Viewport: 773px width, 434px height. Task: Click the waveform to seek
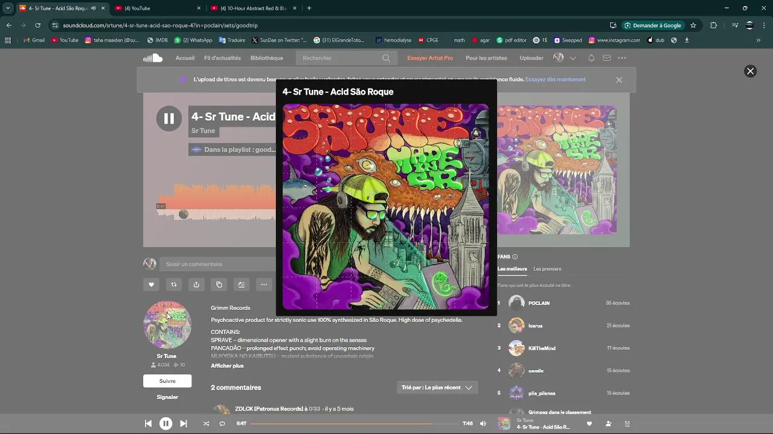216,202
